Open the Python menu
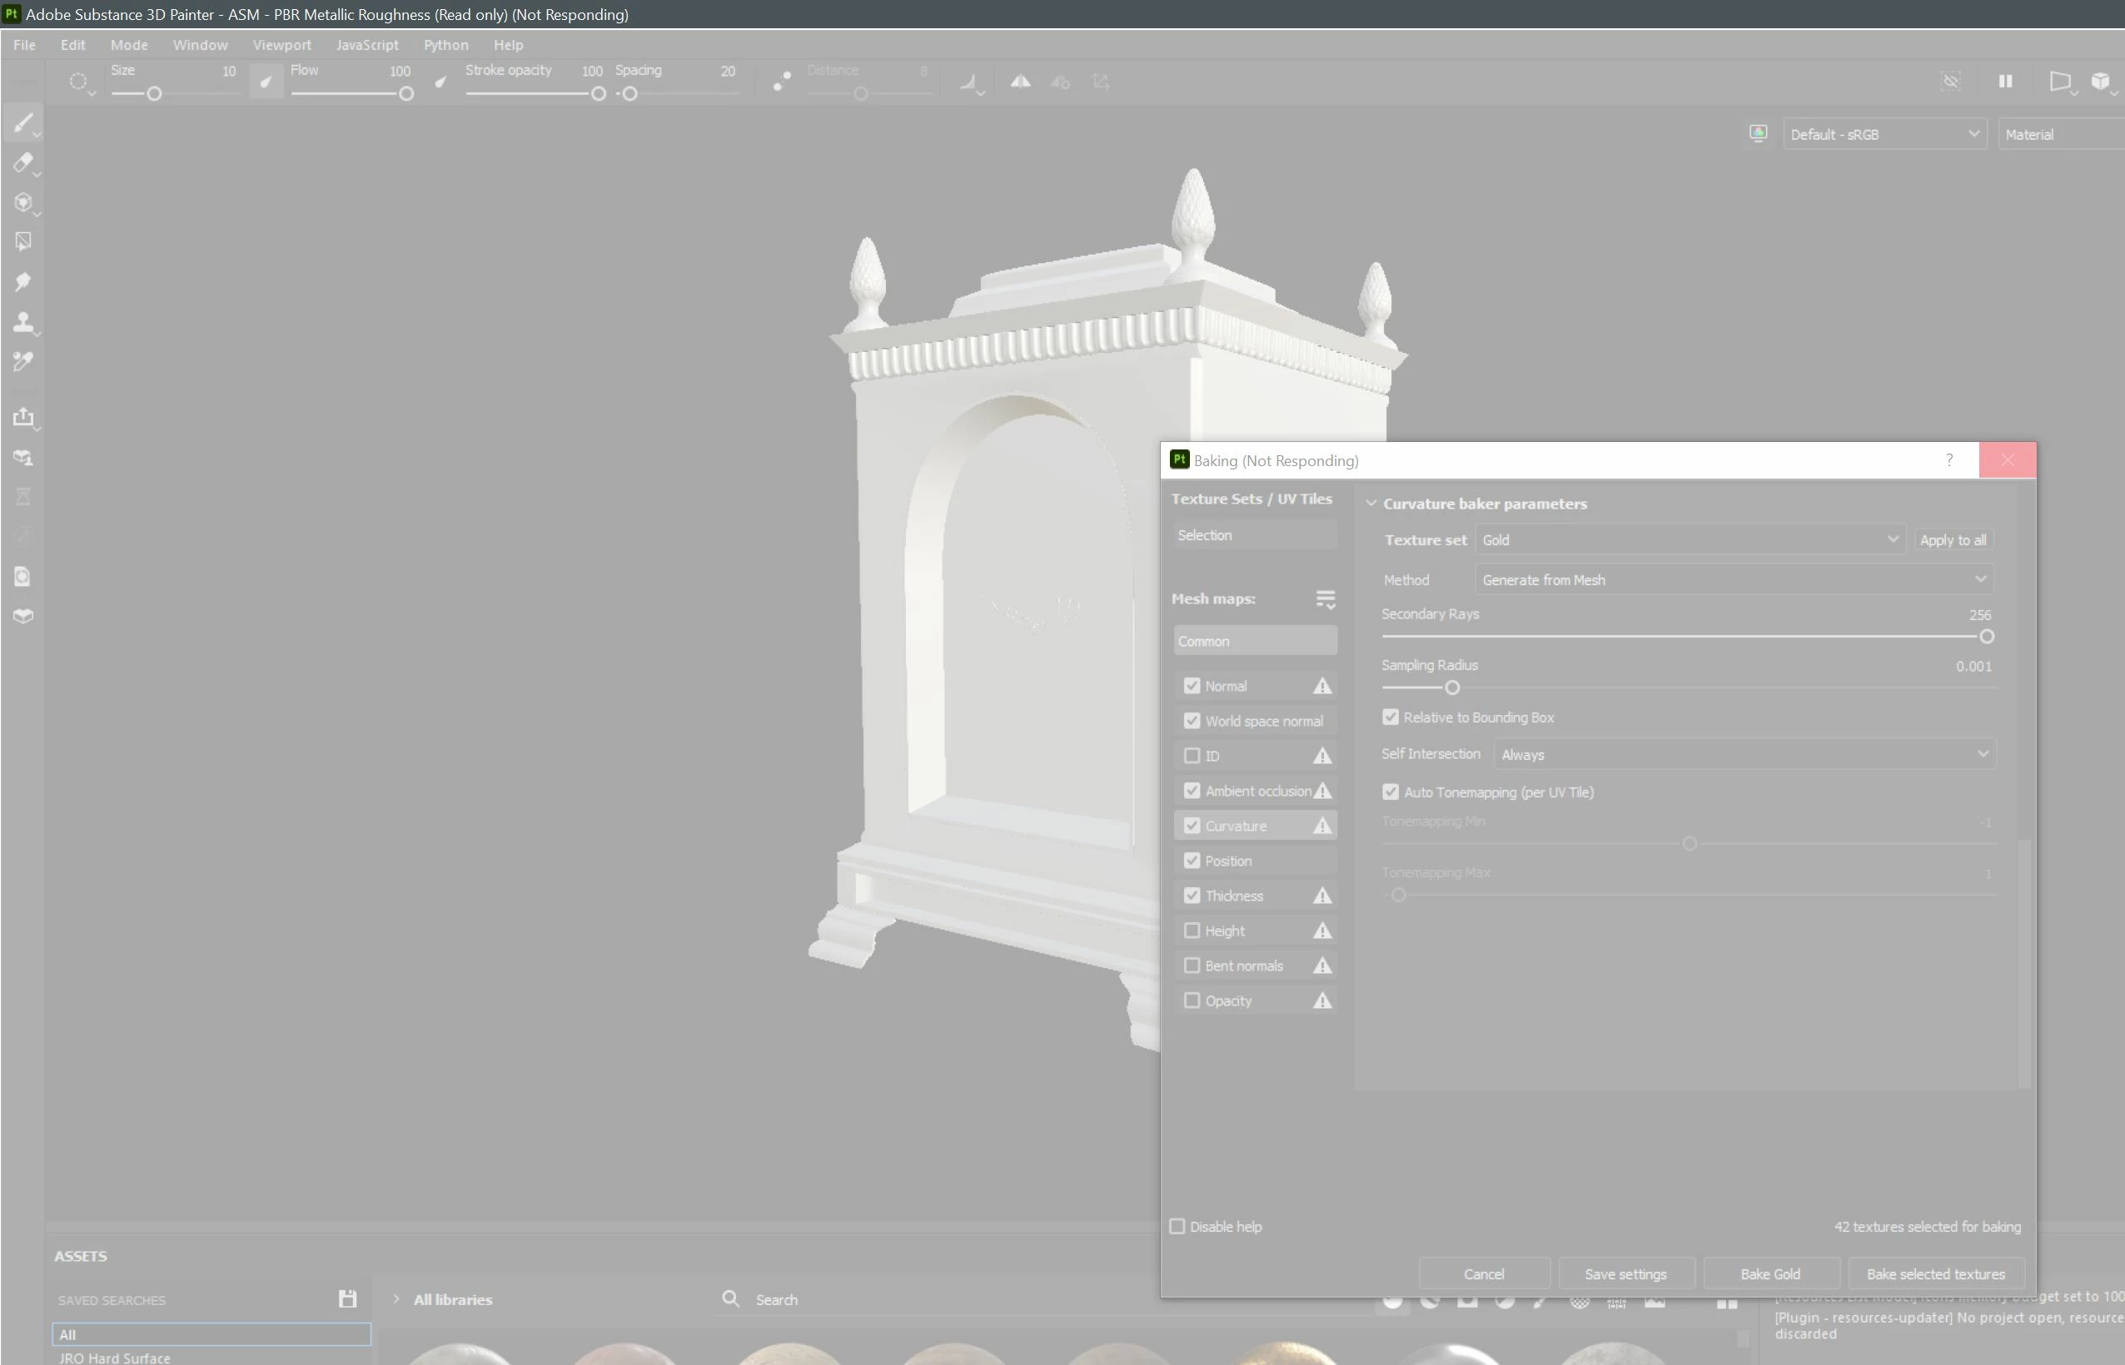The image size is (2125, 1365). click(445, 44)
